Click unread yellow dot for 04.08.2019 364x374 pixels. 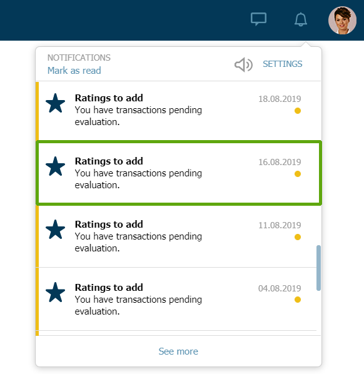pyautogui.click(x=298, y=300)
